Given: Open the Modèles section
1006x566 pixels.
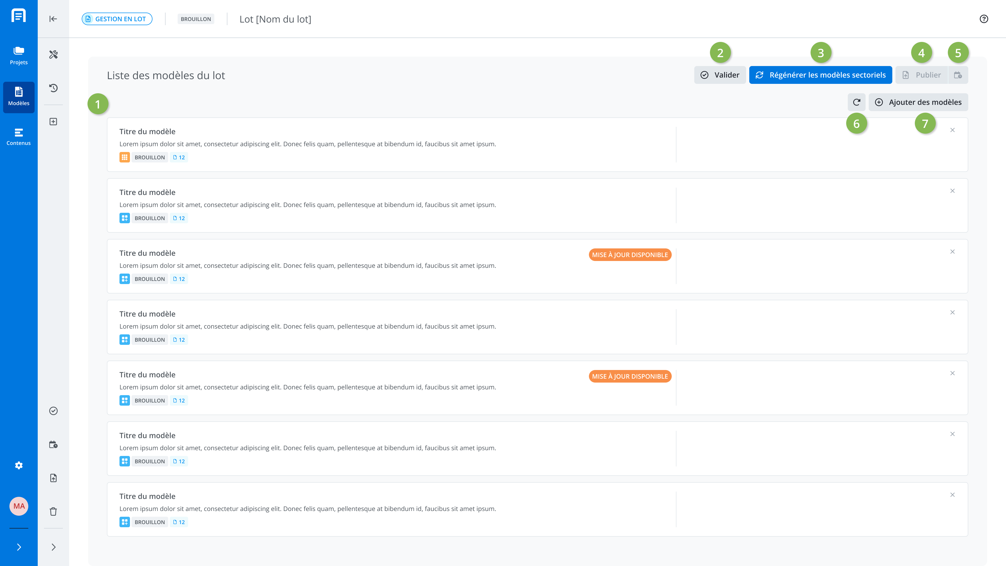Looking at the screenshot, I should [x=19, y=97].
